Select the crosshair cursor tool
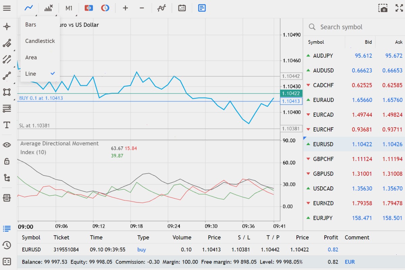Image resolution: width=405 pixels, height=270 pixels. coord(7,27)
